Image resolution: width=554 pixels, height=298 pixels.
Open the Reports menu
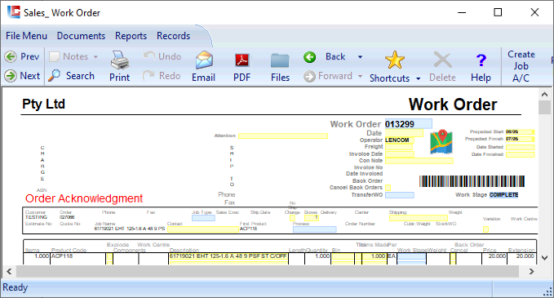click(131, 36)
